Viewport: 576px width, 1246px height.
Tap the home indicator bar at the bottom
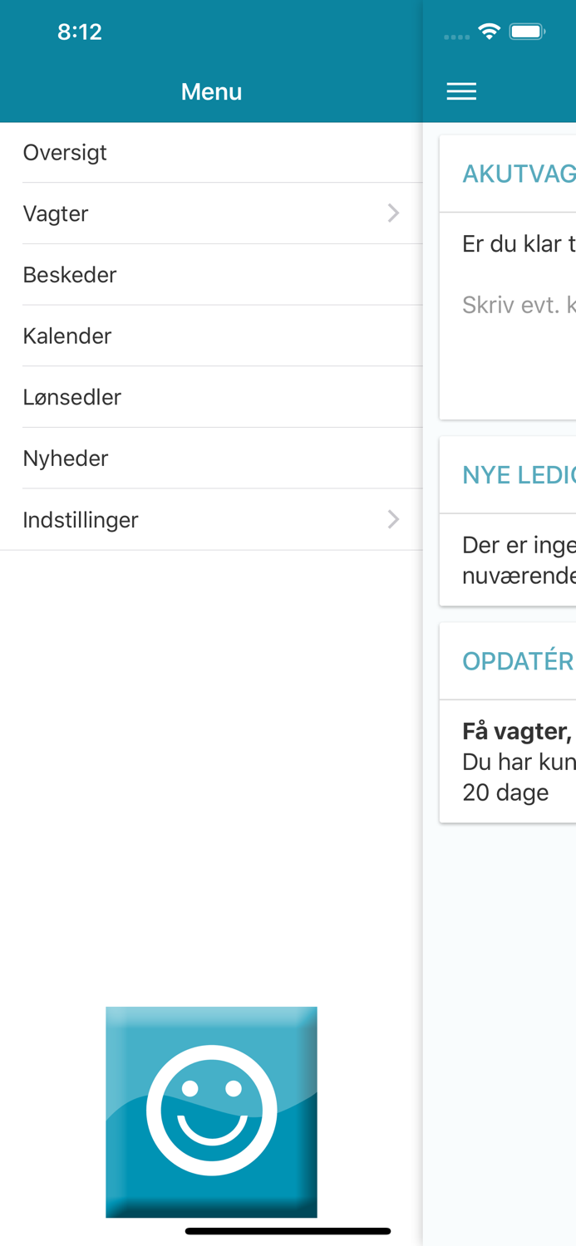[288, 1231]
